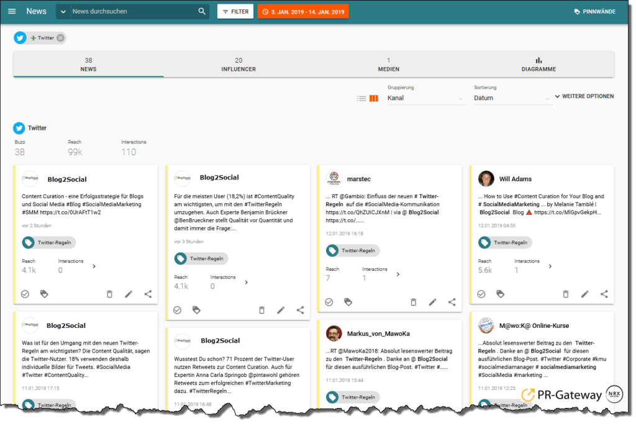The height and width of the screenshot is (426, 636).
Task: Delete the ContentQuality card
Action: pos(261,310)
